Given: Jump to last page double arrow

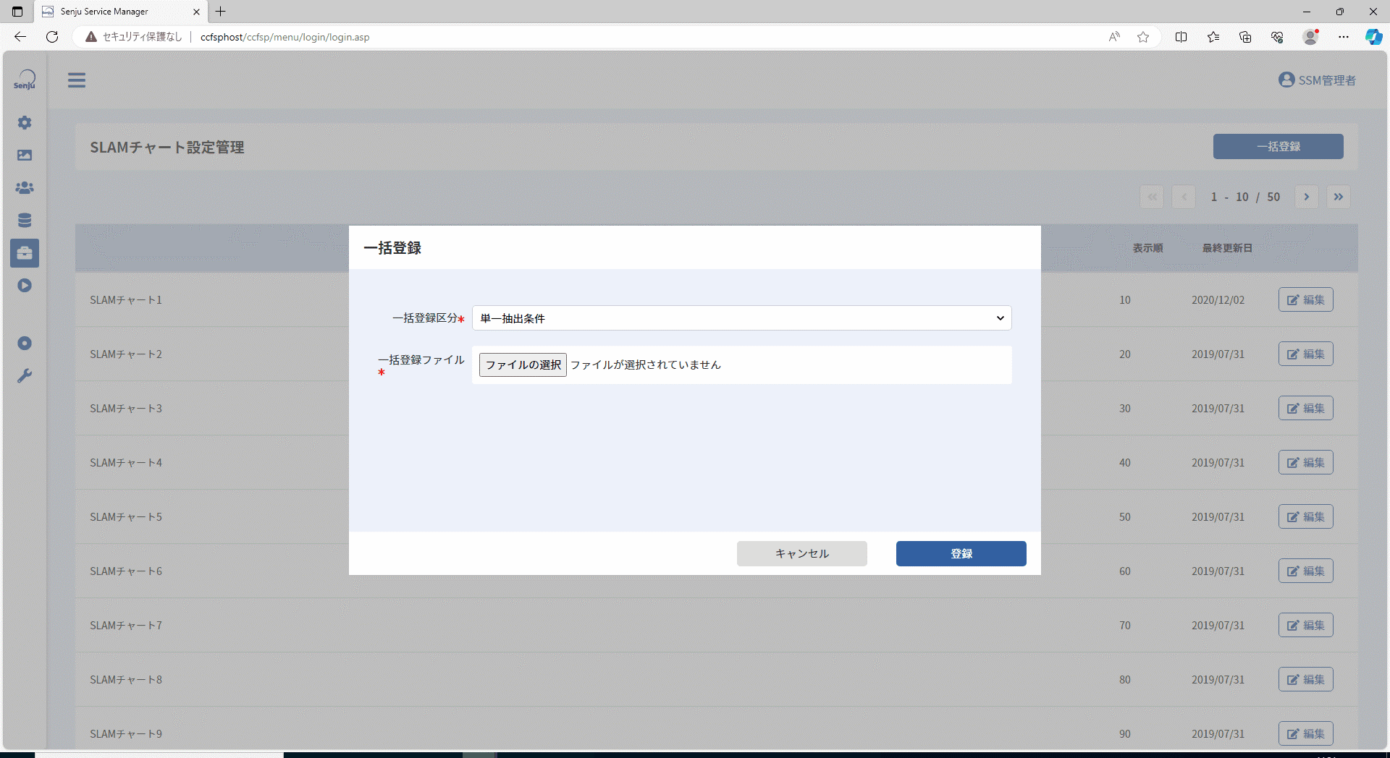Looking at the screenshot, I should (1339, 197).
